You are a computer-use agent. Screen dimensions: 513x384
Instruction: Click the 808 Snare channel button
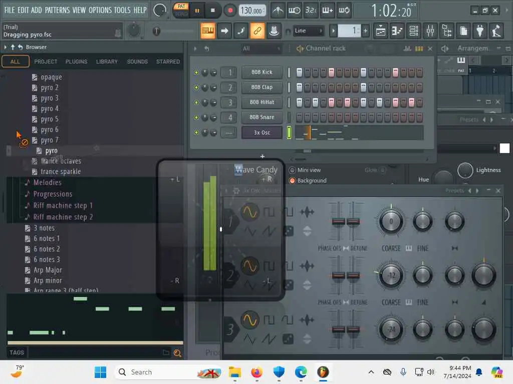pyautogui.click(x=262, y=117)
